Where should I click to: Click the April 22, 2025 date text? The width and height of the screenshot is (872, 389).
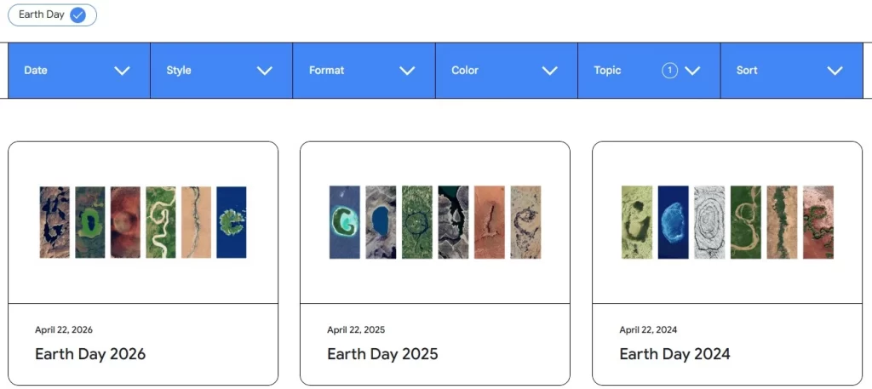[x=356, y=329]
